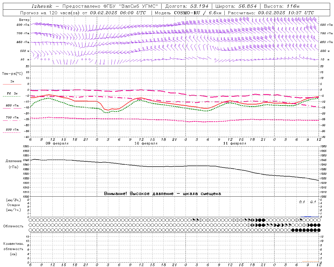
Task: Click the 10 февраля date label
Action: pos(146,143)
